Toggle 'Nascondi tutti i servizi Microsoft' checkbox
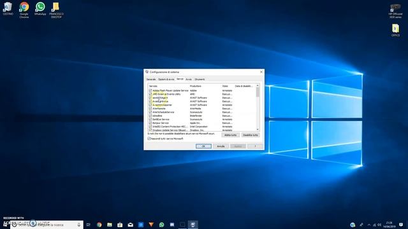The height and width of the screenshot is (229, 408). tap(149, 139)
